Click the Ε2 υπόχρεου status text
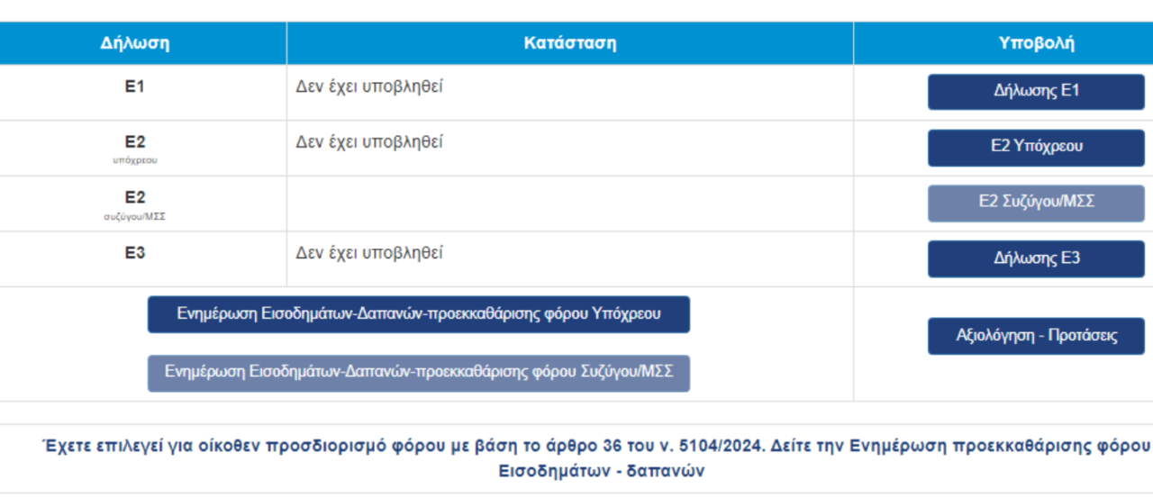The image size is (1153, 498). pos(369,142)
